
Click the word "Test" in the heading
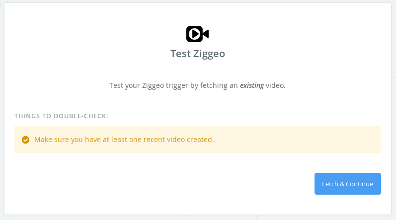tap(180, 54)
